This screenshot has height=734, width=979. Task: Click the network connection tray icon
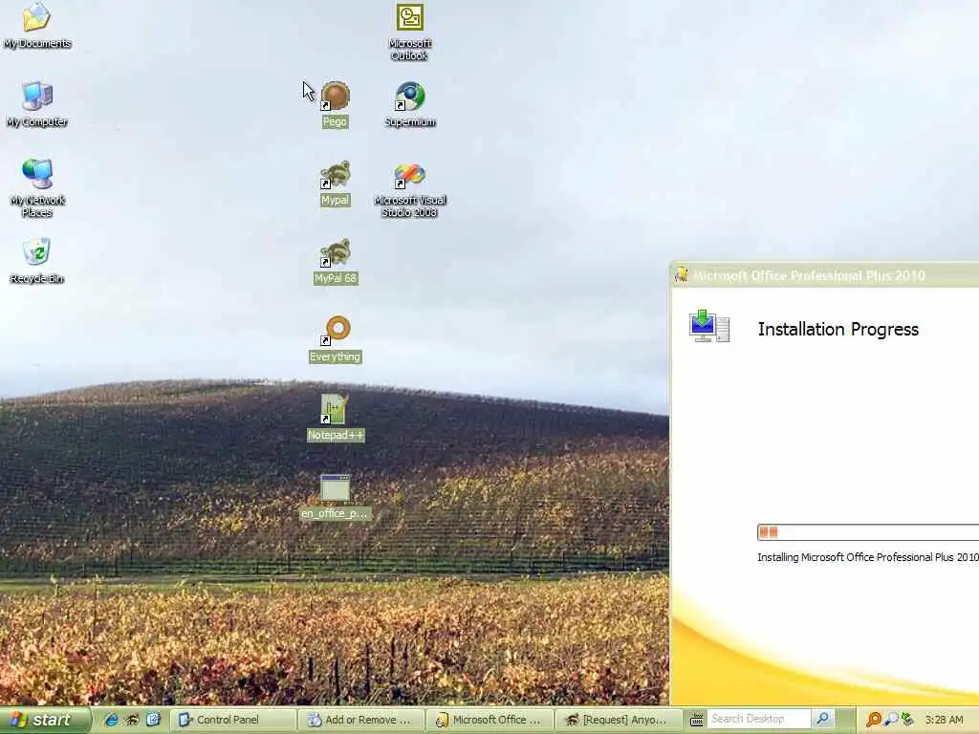point(907,720)
